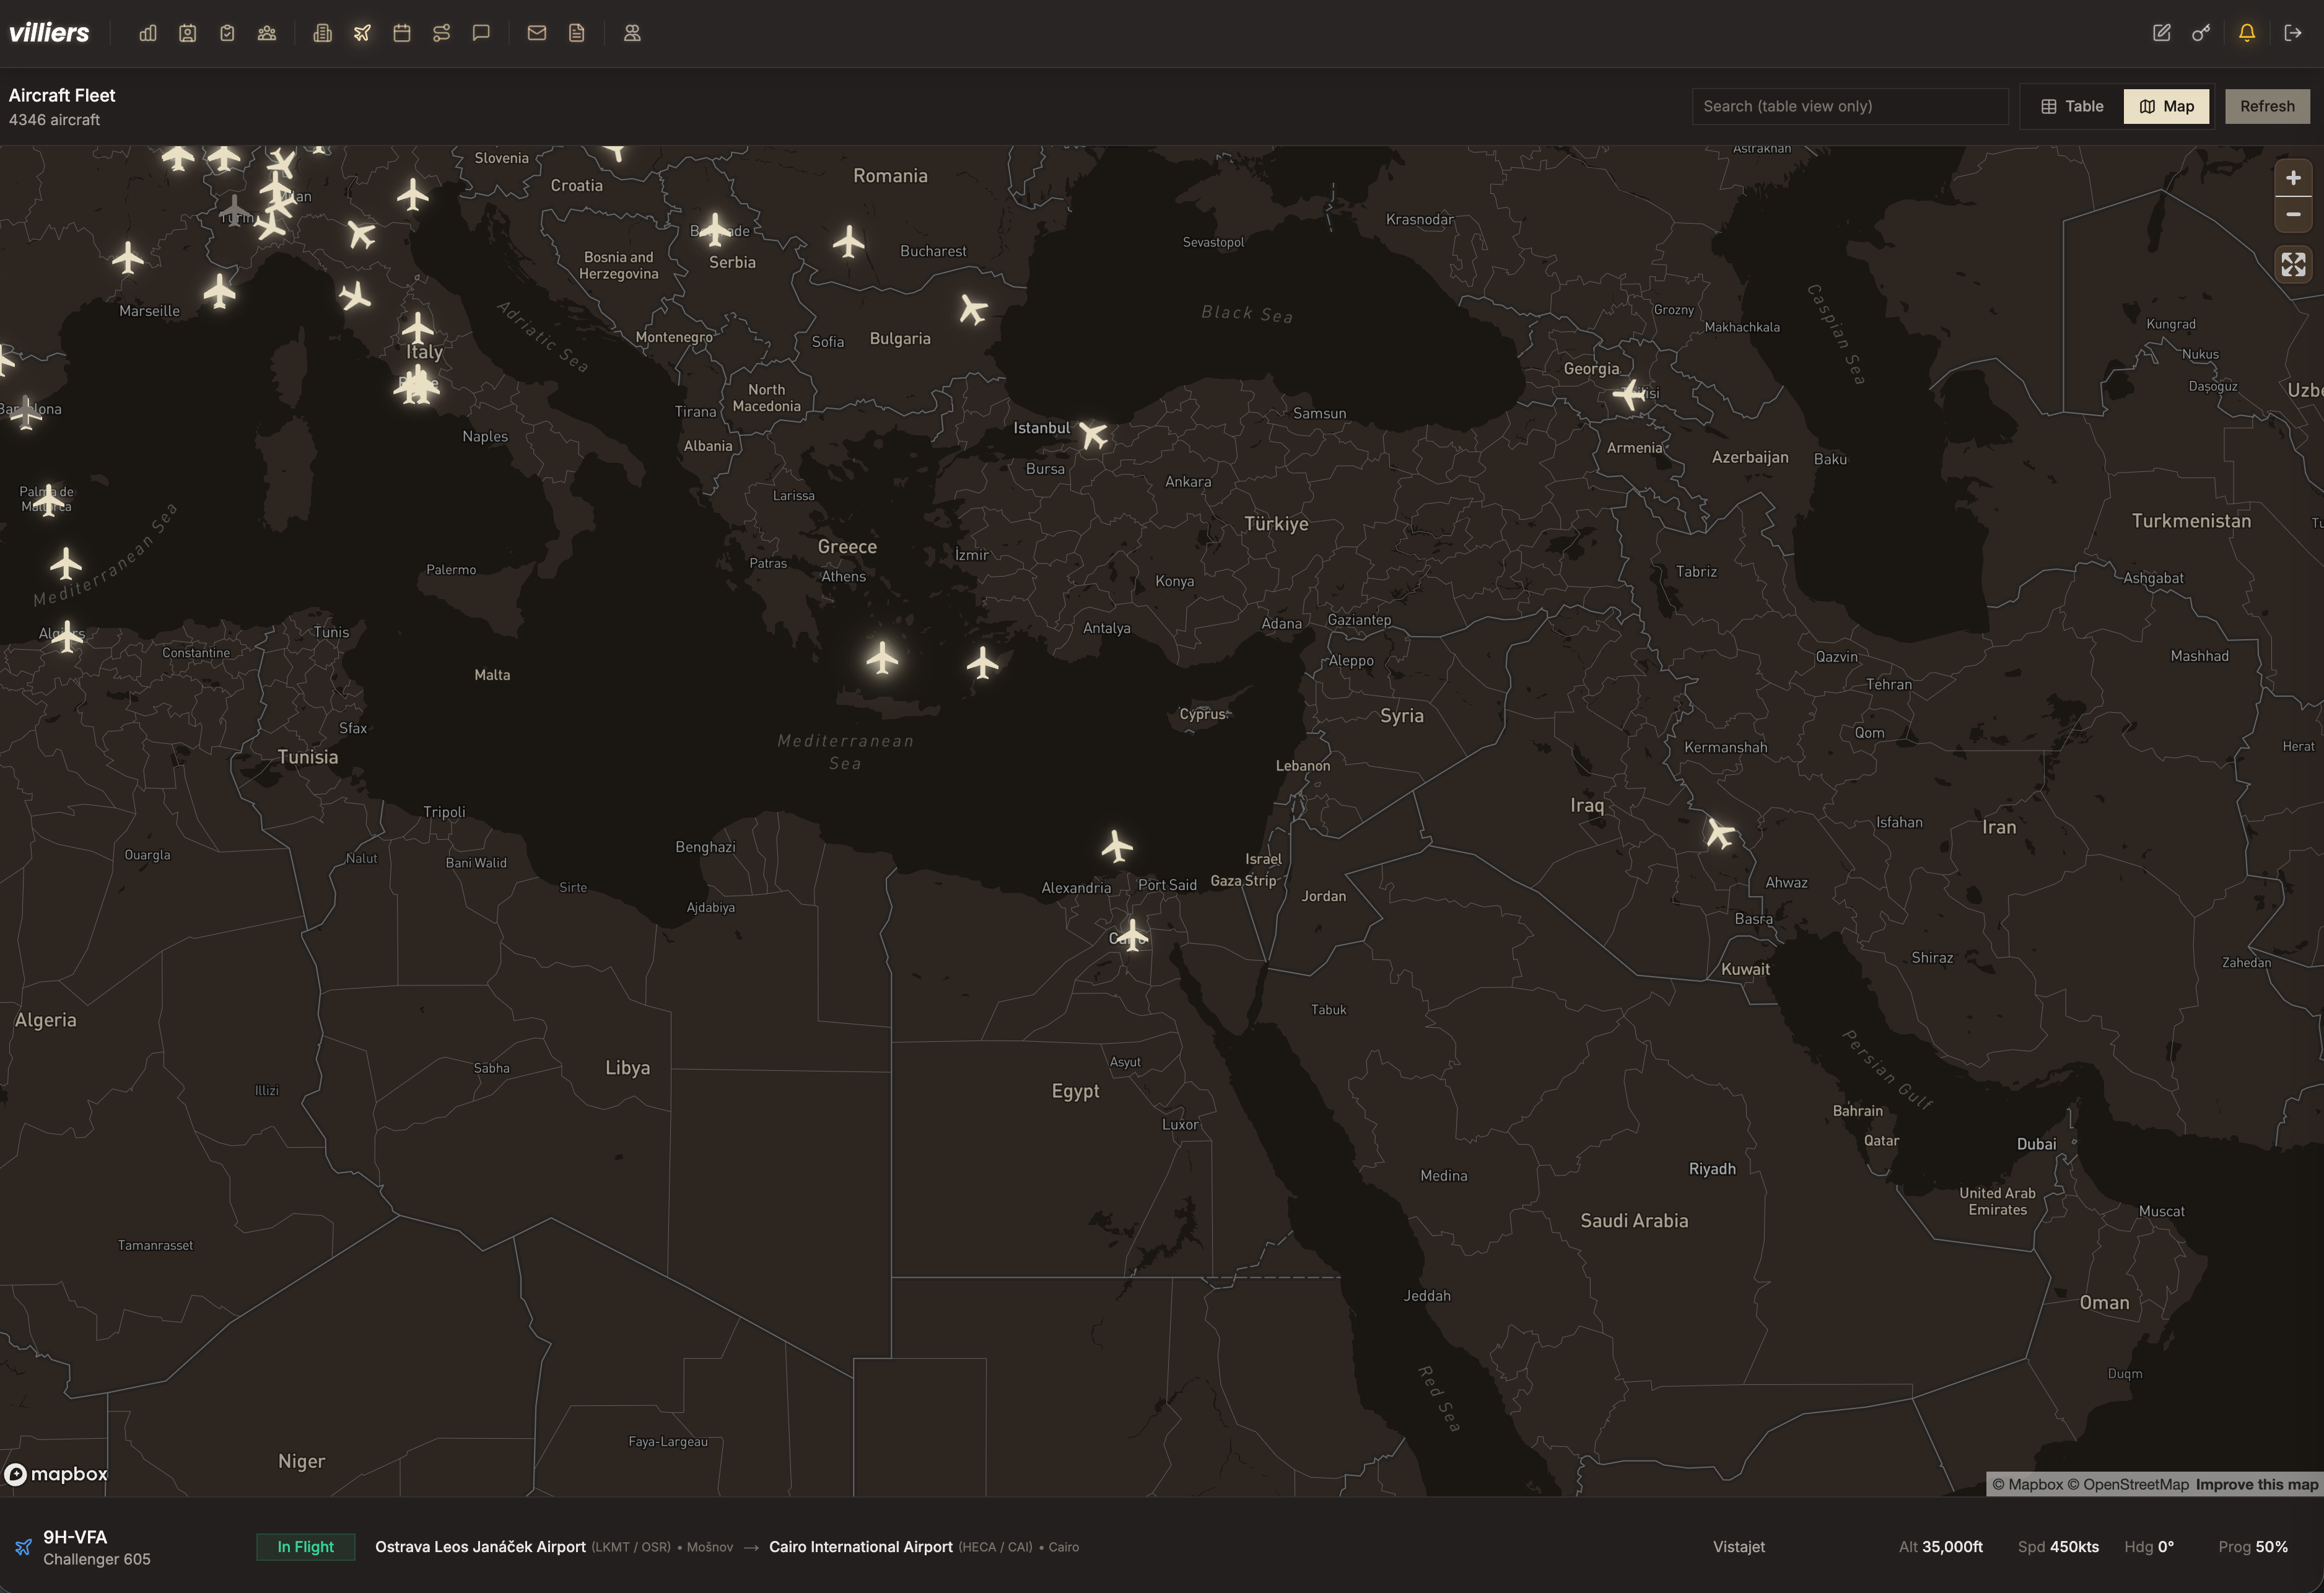
Task: Switch to Map view
Action: pos(2166,106)
